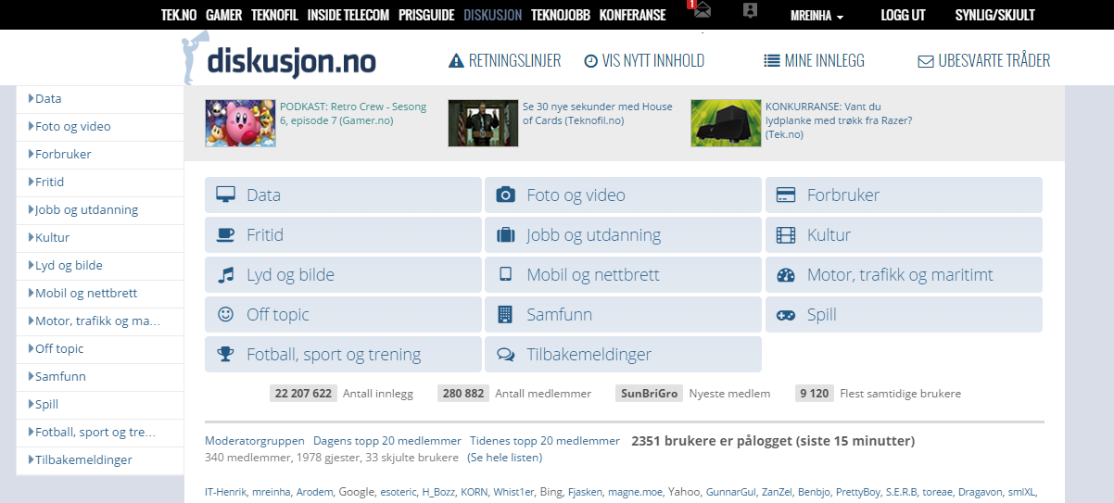Image resolution: width=1114 pixels, height=503 pixels.
Task: Toggle SYNLIG/SKJULT visibility status
Action: point(996,16)
